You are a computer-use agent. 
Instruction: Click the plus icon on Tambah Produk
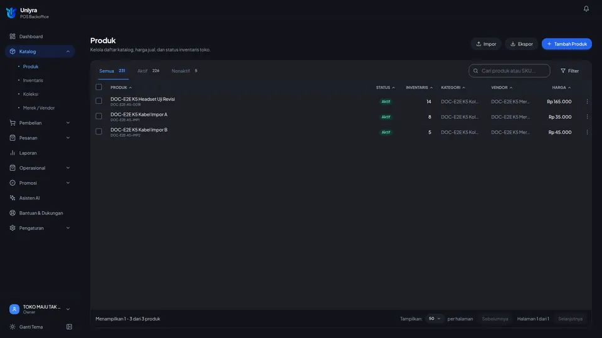click(x=549, y=44)
